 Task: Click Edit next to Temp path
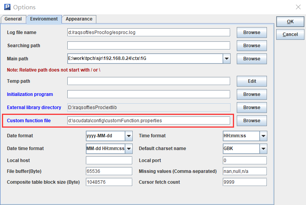click(251, 81)
